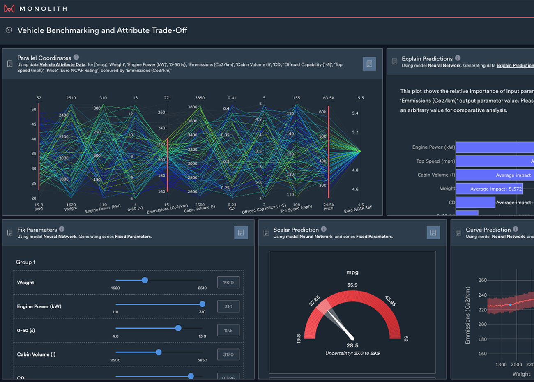The height and width of the screenshot is (382, 534).
Task: Click the 35.9 gauge tick label
Action: [x=352, y=285]
